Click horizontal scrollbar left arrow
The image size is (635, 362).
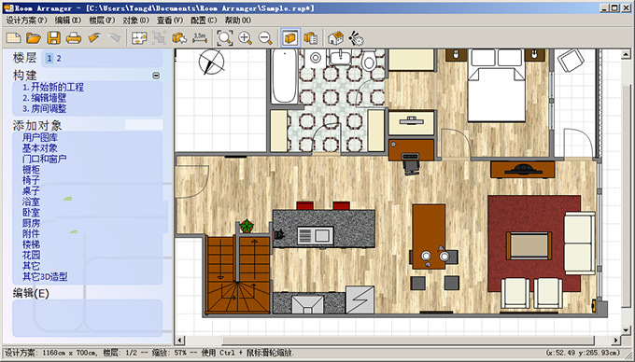(x=180, y=341)
